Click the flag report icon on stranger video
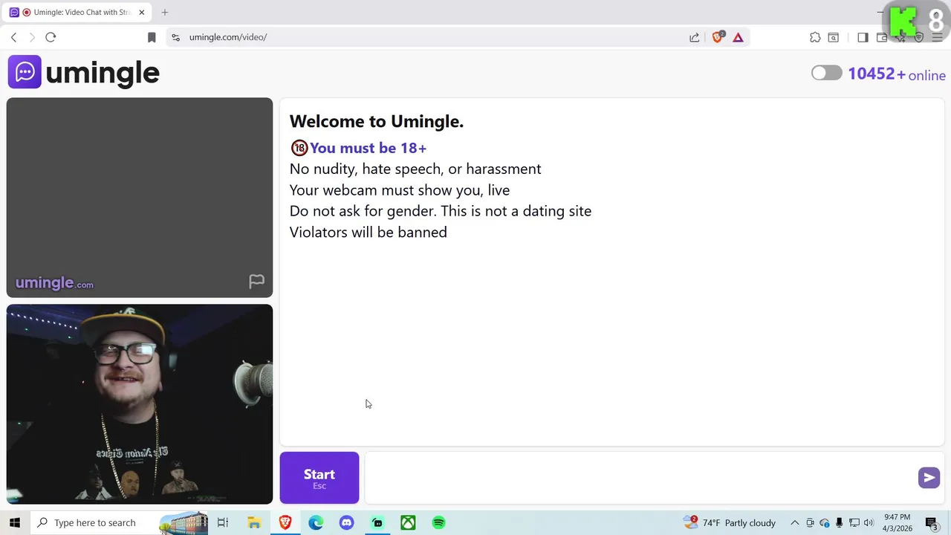The image size is (951, 535). coord(256,281)
